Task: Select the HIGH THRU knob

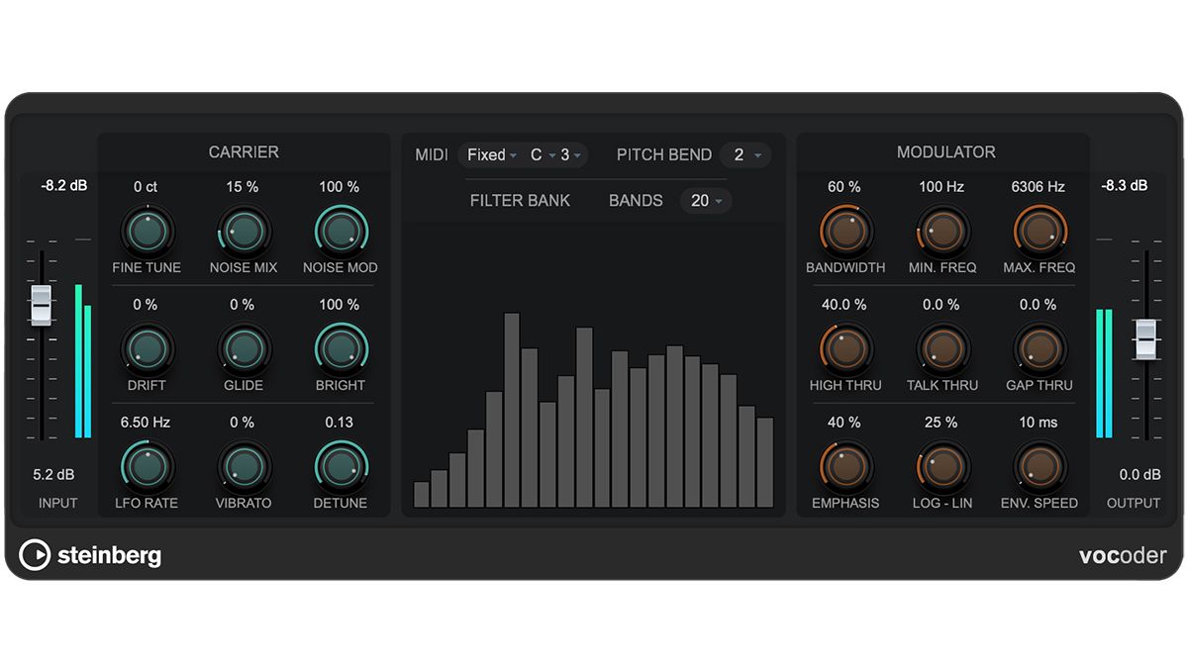Action: click(845, 349)
